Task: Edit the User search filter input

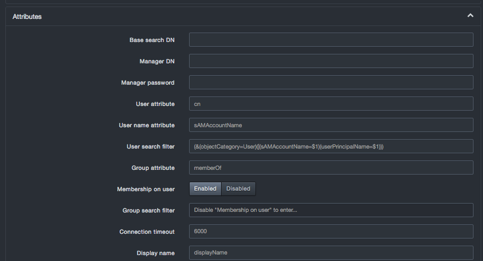Action: [x=331, y=146]
